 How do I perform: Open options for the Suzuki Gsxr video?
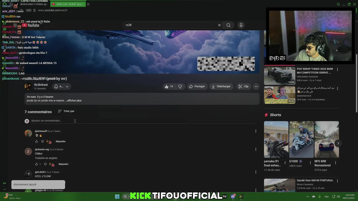point(337,181)
